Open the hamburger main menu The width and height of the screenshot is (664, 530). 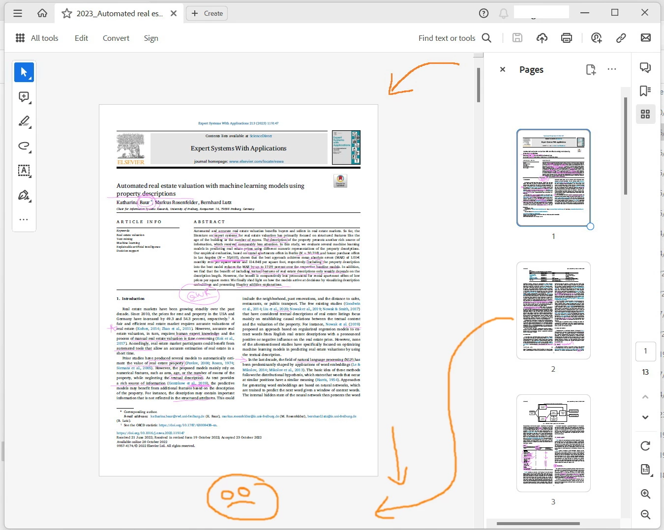click(18, 13)
